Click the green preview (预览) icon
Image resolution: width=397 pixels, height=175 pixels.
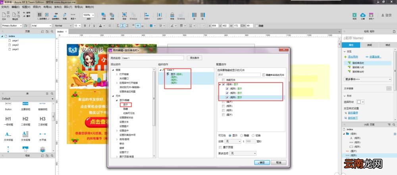pyautogui.click(x=355, y=15)
